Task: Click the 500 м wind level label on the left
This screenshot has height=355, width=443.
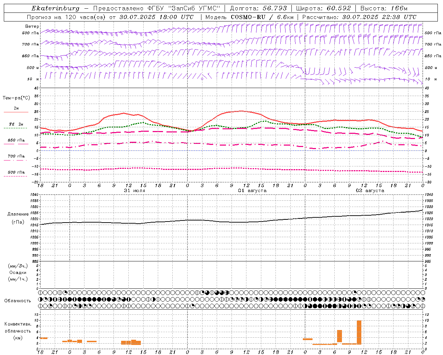Action: 33,68
